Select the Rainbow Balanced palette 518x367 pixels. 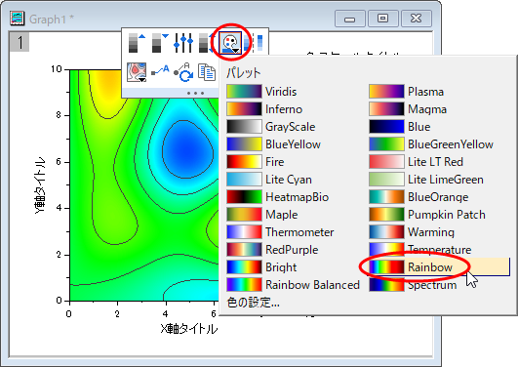pos(294,284)
